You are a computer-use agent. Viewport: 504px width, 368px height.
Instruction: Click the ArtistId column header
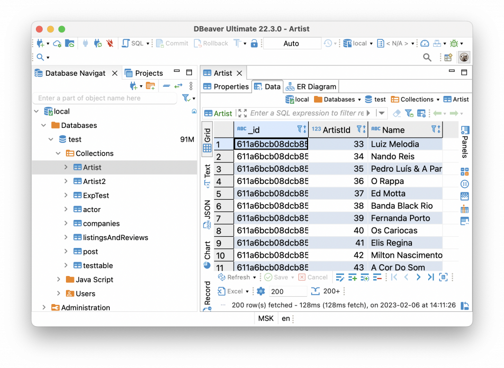[x=338, y=129]
